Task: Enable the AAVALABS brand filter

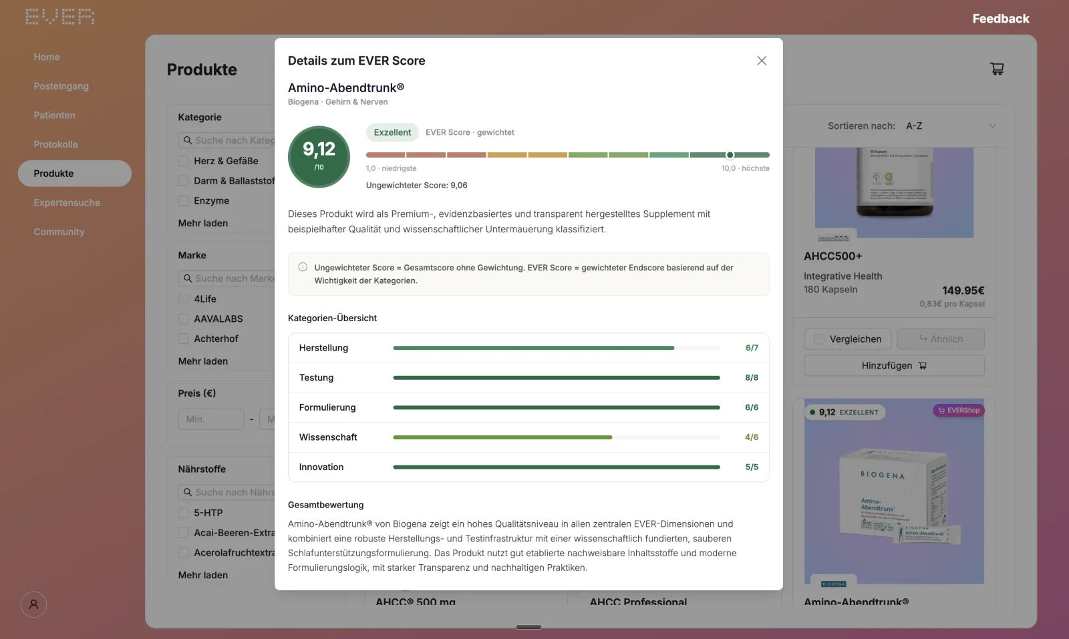Action: pyautogui.click(x=183, y=319)
